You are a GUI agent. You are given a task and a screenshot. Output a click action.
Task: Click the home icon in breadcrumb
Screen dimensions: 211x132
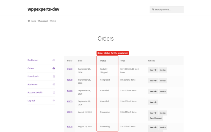click(29, 21)
